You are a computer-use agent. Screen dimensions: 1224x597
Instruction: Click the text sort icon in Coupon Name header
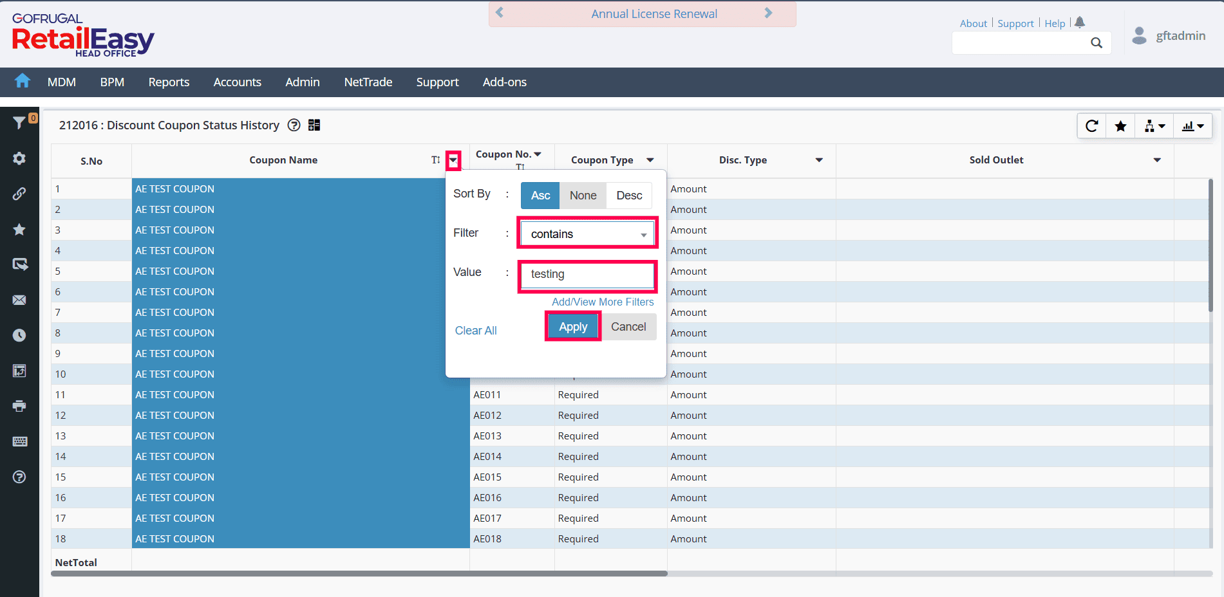pyautogui.click(x=436, y=160)
